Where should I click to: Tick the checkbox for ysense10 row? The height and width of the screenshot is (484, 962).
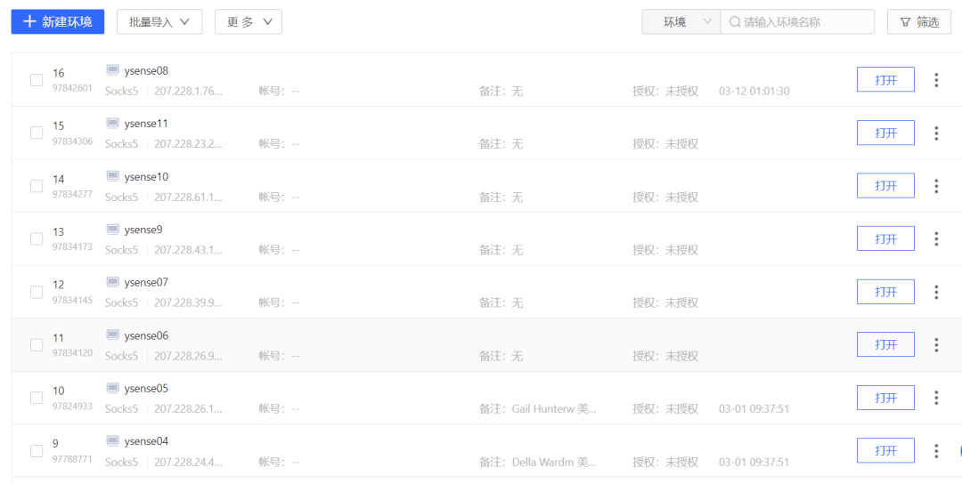[37, 186]
